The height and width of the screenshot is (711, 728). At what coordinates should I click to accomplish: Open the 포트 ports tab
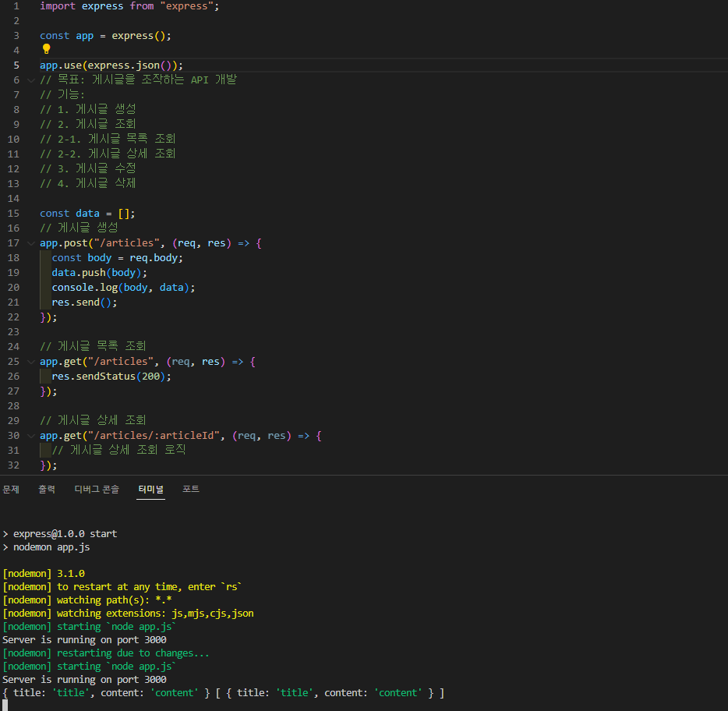click(191, 489)
